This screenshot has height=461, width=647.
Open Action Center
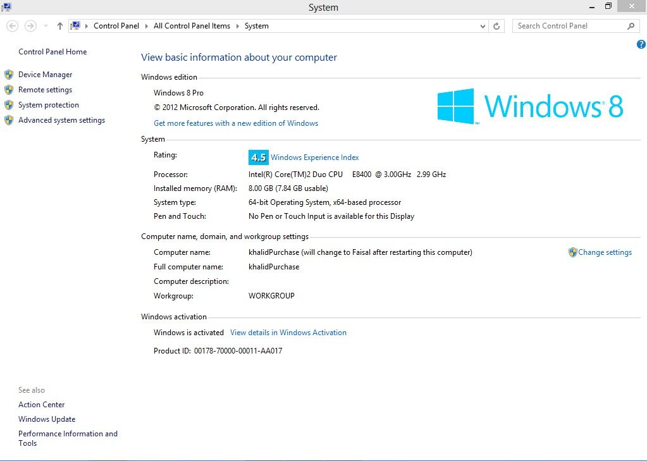click(41, 405)
